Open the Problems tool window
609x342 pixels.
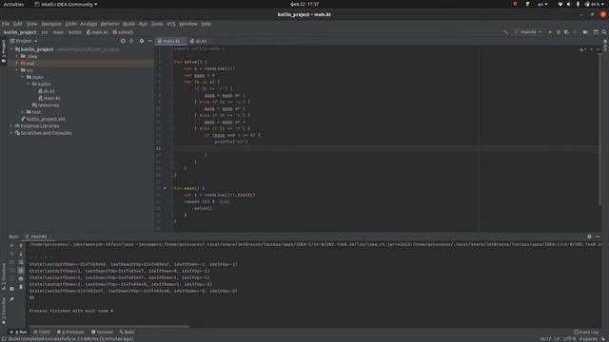point(70,332)
